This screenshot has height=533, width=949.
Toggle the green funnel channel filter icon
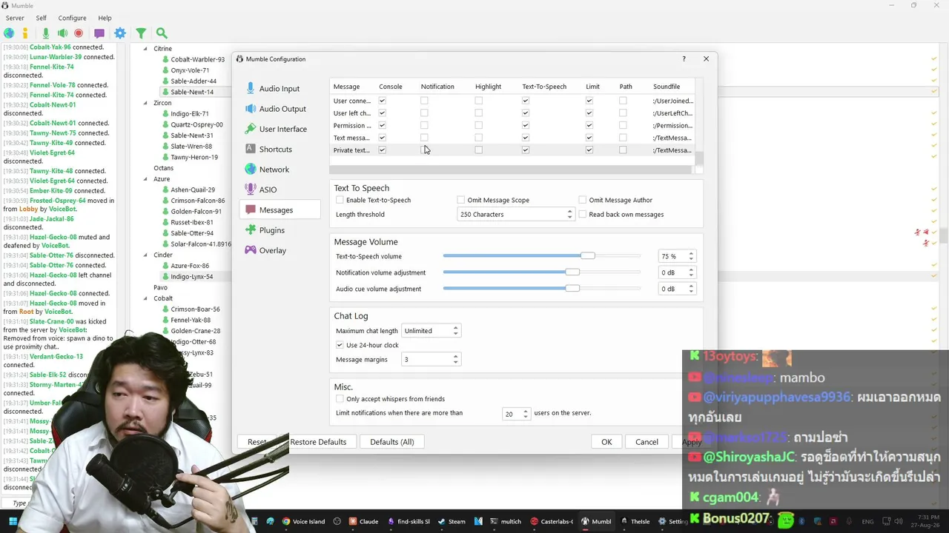click(x=141, y=33)
